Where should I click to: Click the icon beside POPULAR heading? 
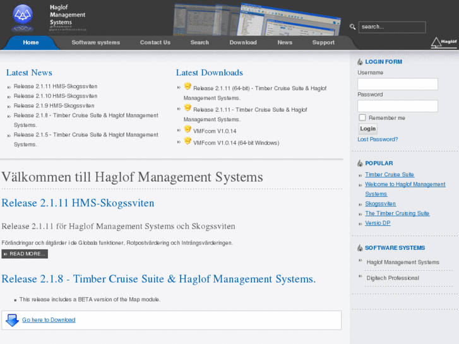[360, 163]
